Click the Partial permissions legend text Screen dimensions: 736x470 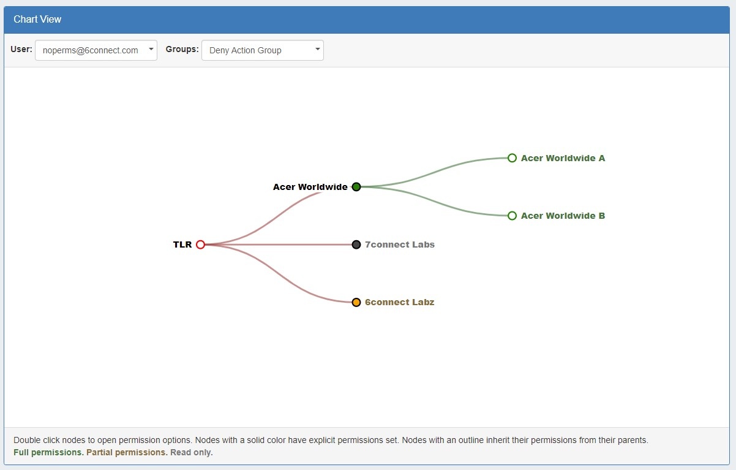click(x=127, y=452)
